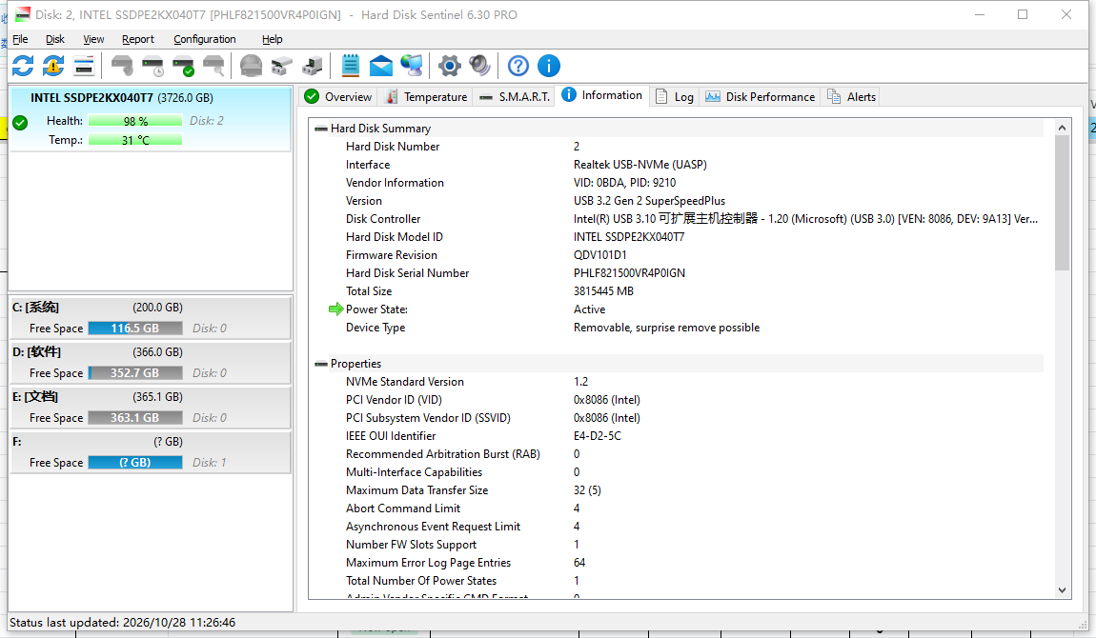Screen dimensions: 1096x638
Task: Open settings via the gear icon
Action: [450, 67]
